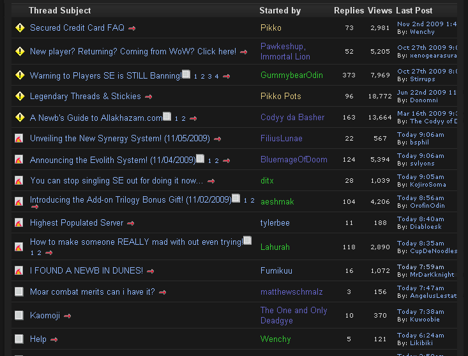This screenshot has width=468, height=356.
Task: Sort by the Replies column header
Action: tap(349, 10)
